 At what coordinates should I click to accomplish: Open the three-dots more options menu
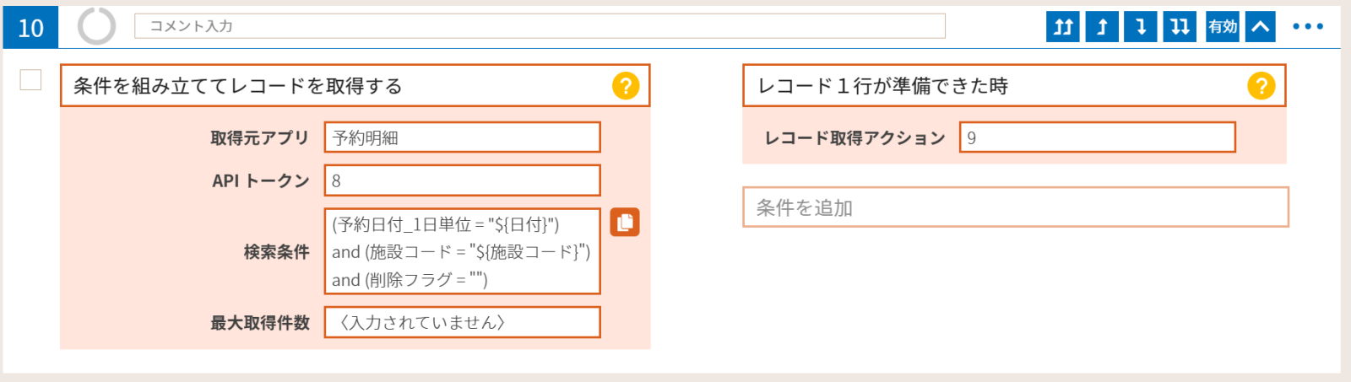pyautogui.click(x=1308, y=26)
